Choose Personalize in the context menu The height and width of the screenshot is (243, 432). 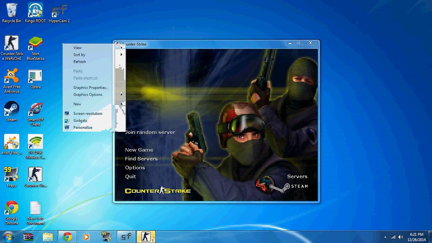(94, 128)
